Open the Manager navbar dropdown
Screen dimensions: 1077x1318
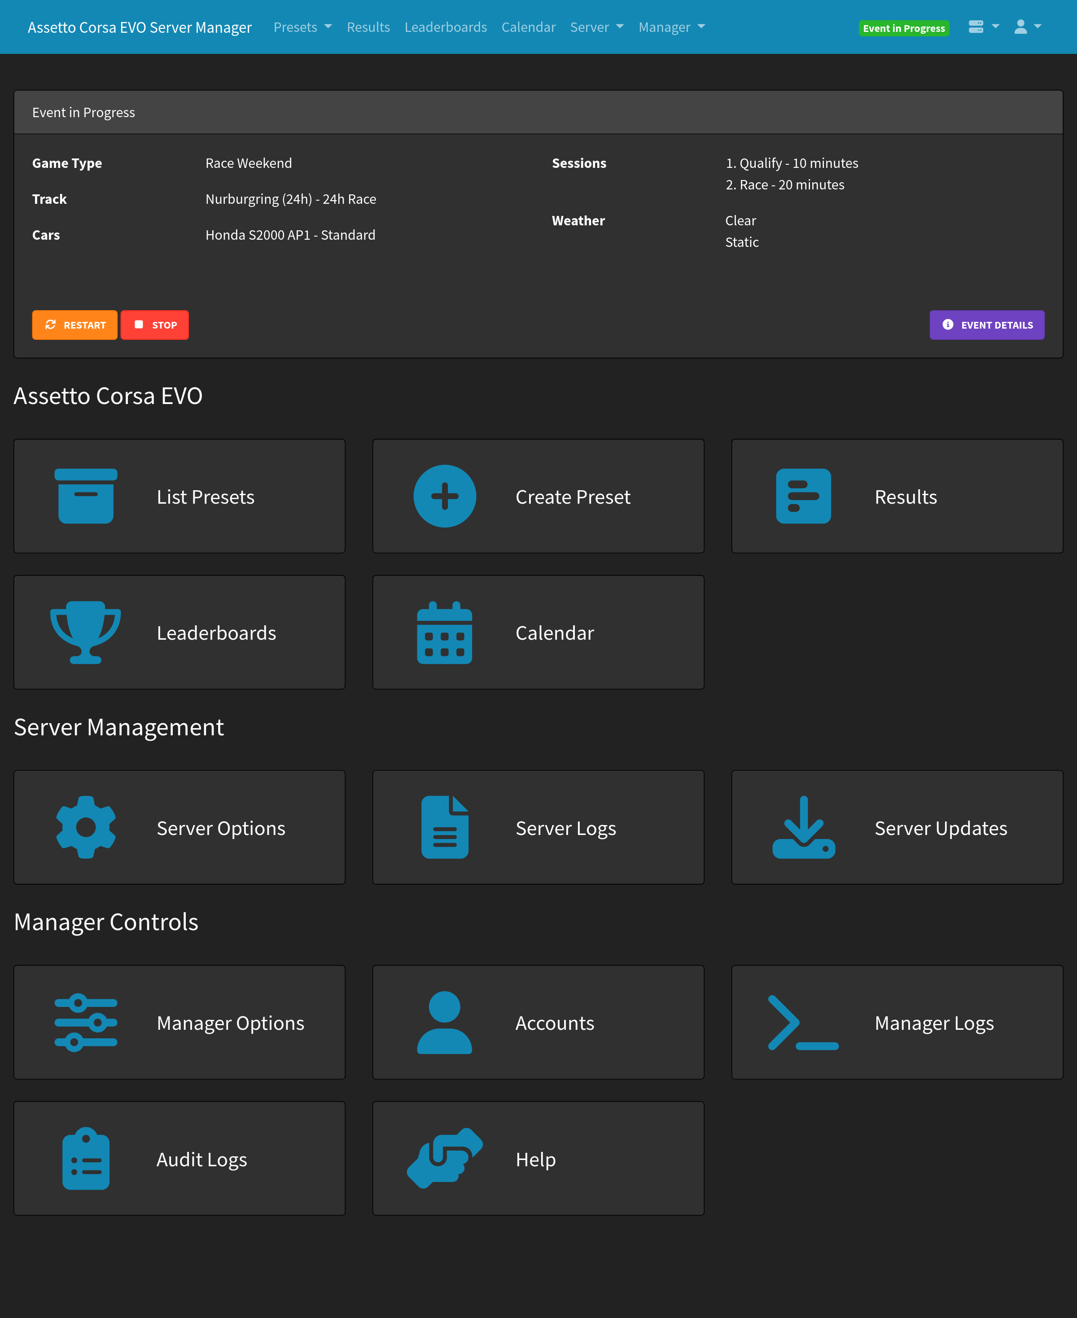[x=671, y=27]
